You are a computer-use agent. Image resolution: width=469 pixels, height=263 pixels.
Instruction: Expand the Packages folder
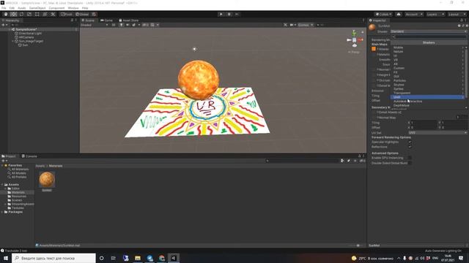(2, 212)
